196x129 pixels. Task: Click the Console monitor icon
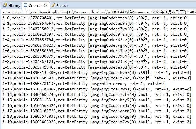pos(26,5)
